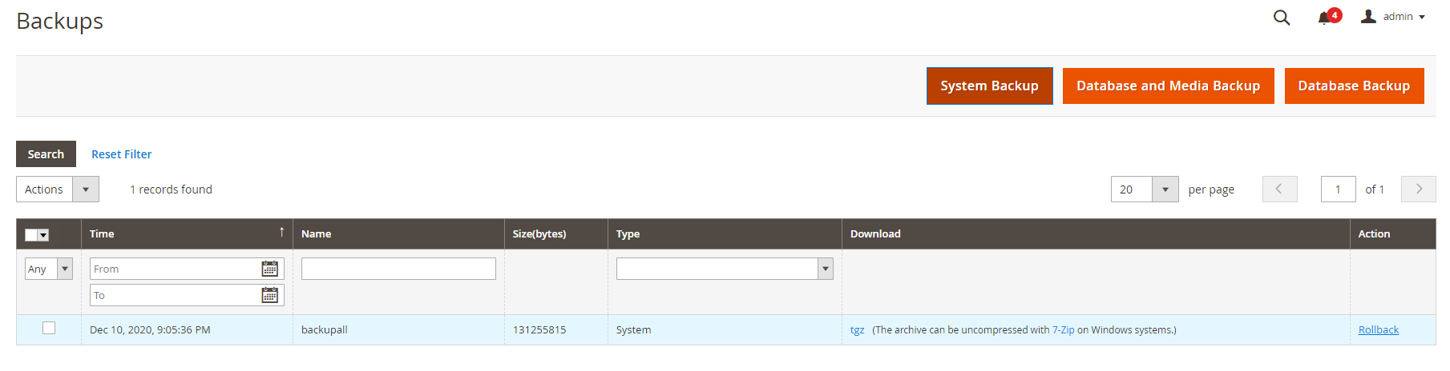1450x371 pixels.
Task: Click the Name filter input field
Action: (398, 269)
